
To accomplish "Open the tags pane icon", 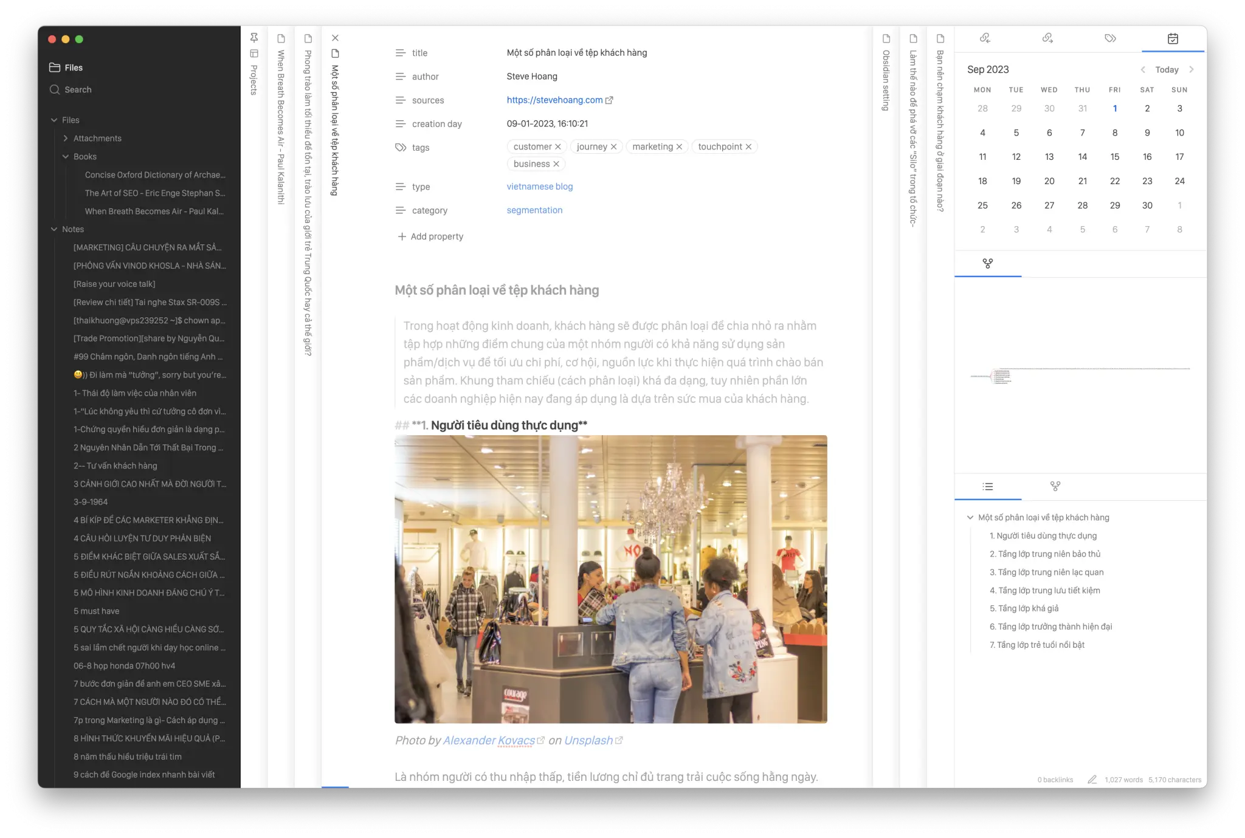I will point(1110,38).
